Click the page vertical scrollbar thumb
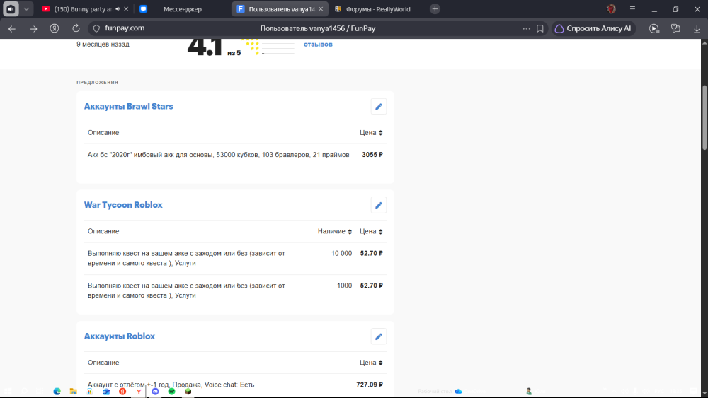 (704, 117)
